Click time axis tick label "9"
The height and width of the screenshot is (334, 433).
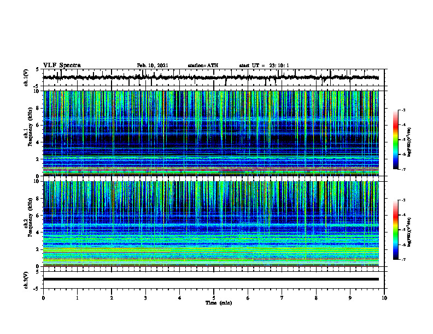coord(350,298)
